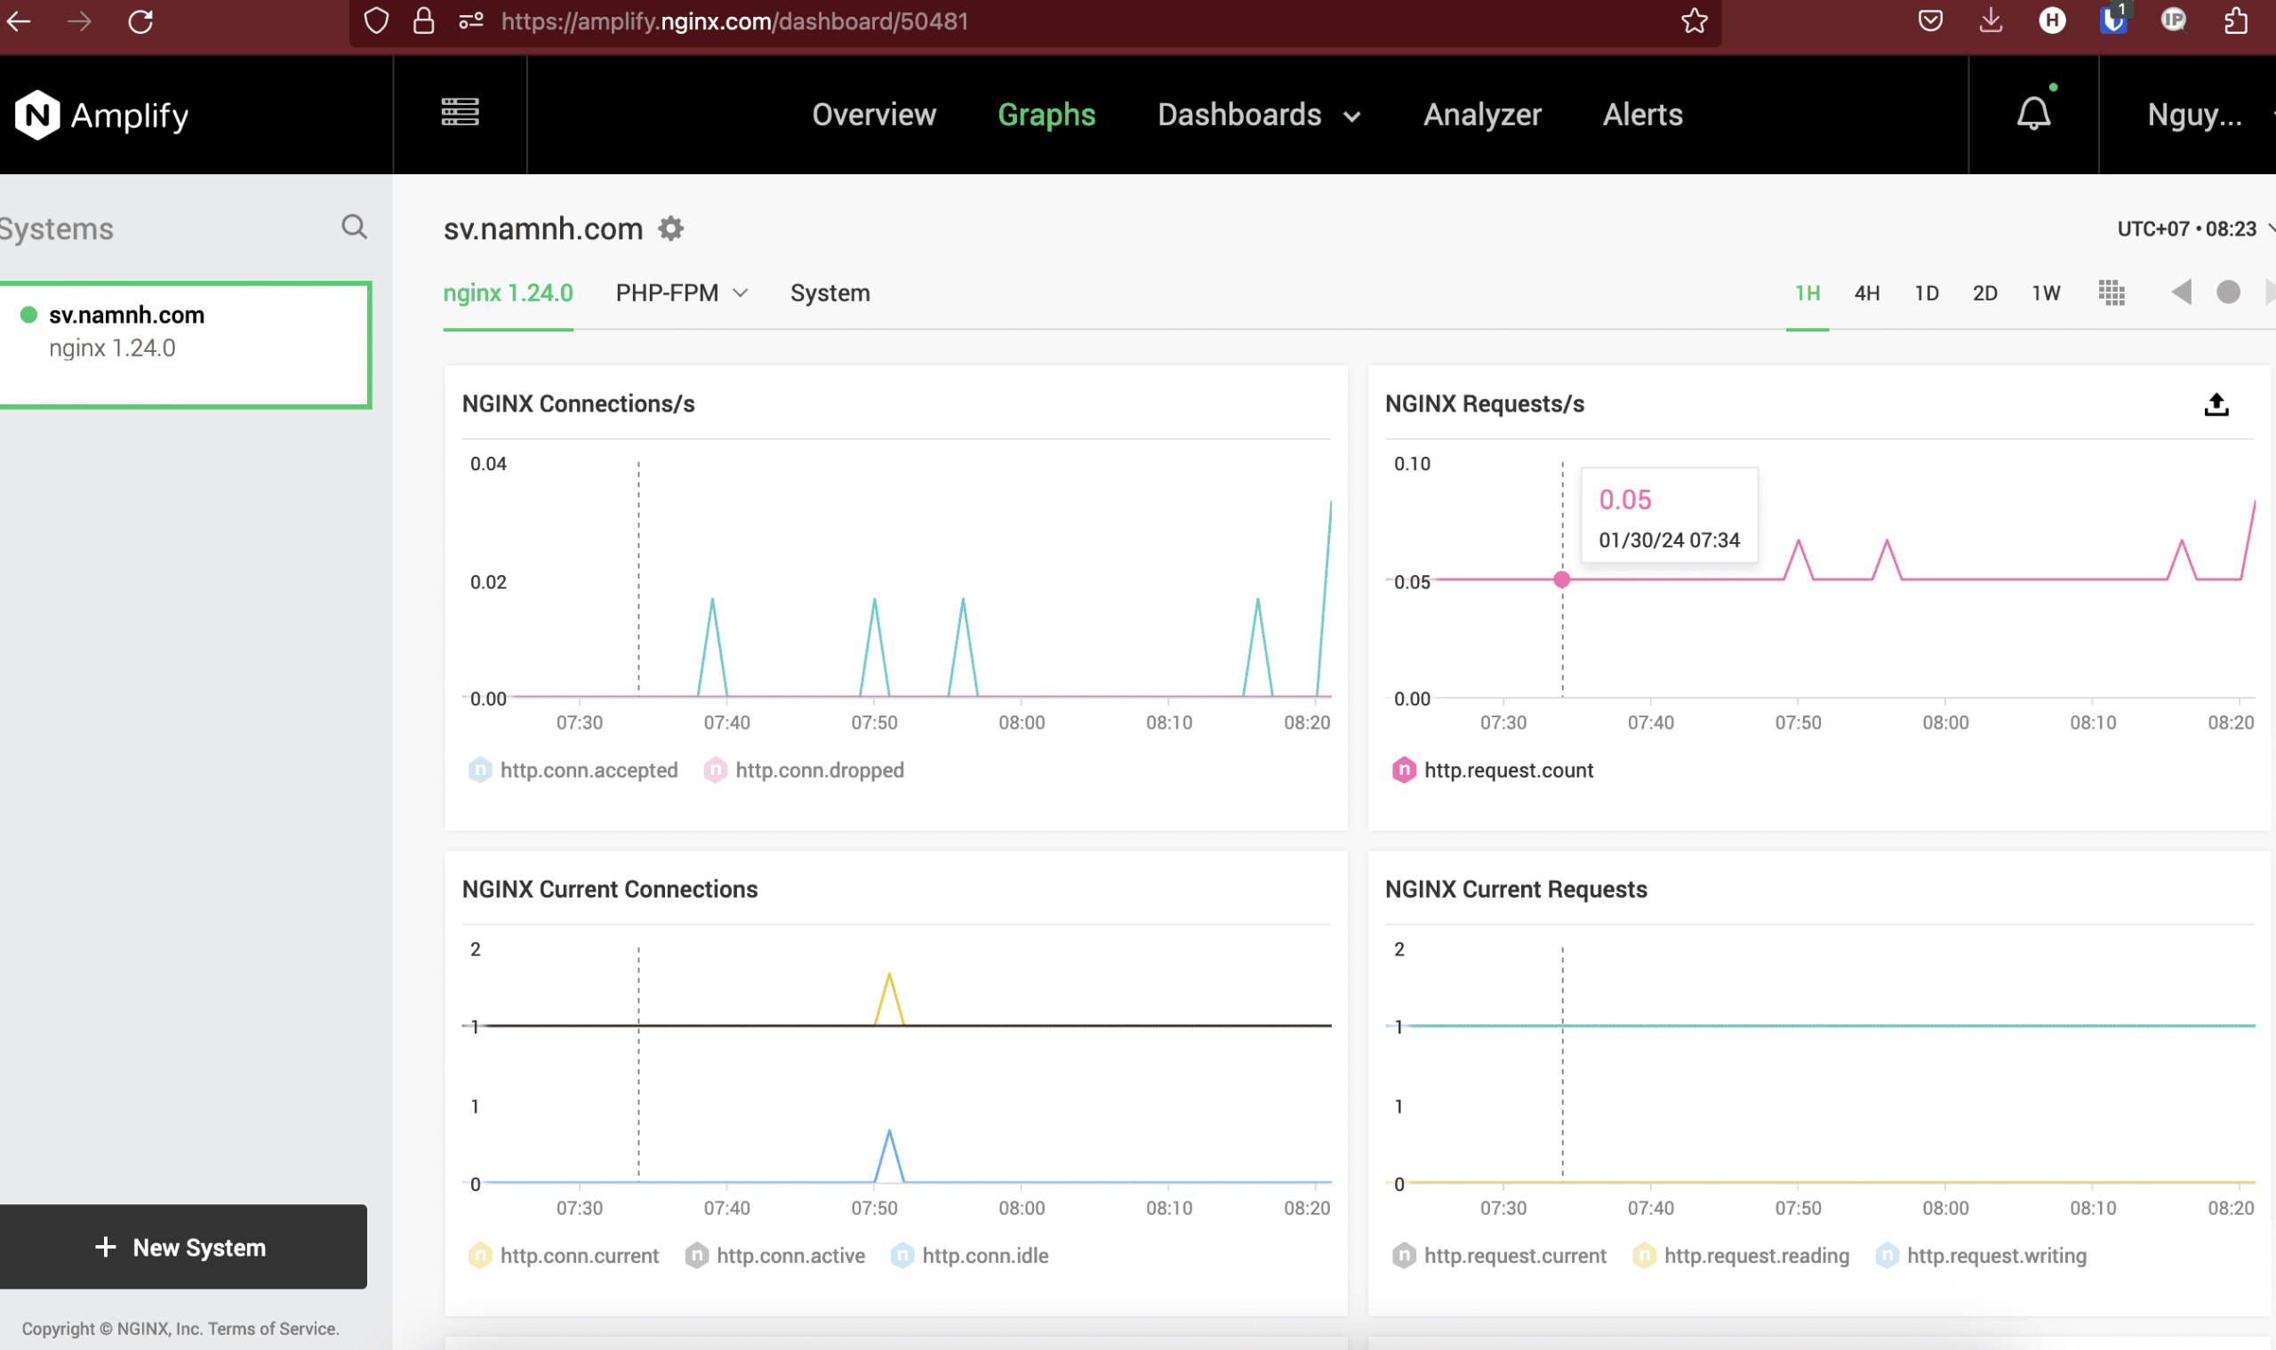Expand the PHP-FPM dropdown

coord(682,293)
